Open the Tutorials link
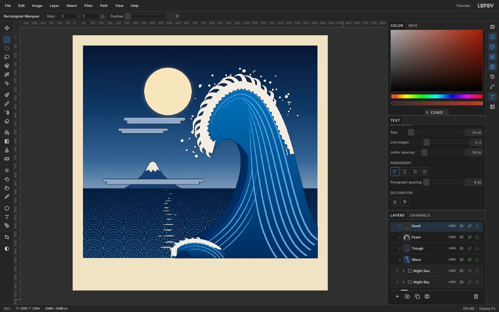Screen dimensions: 499x312 point(463,6)
